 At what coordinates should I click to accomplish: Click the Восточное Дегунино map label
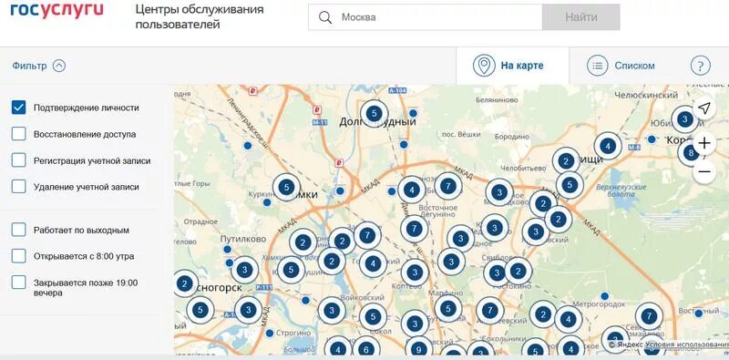pos(438,211)
